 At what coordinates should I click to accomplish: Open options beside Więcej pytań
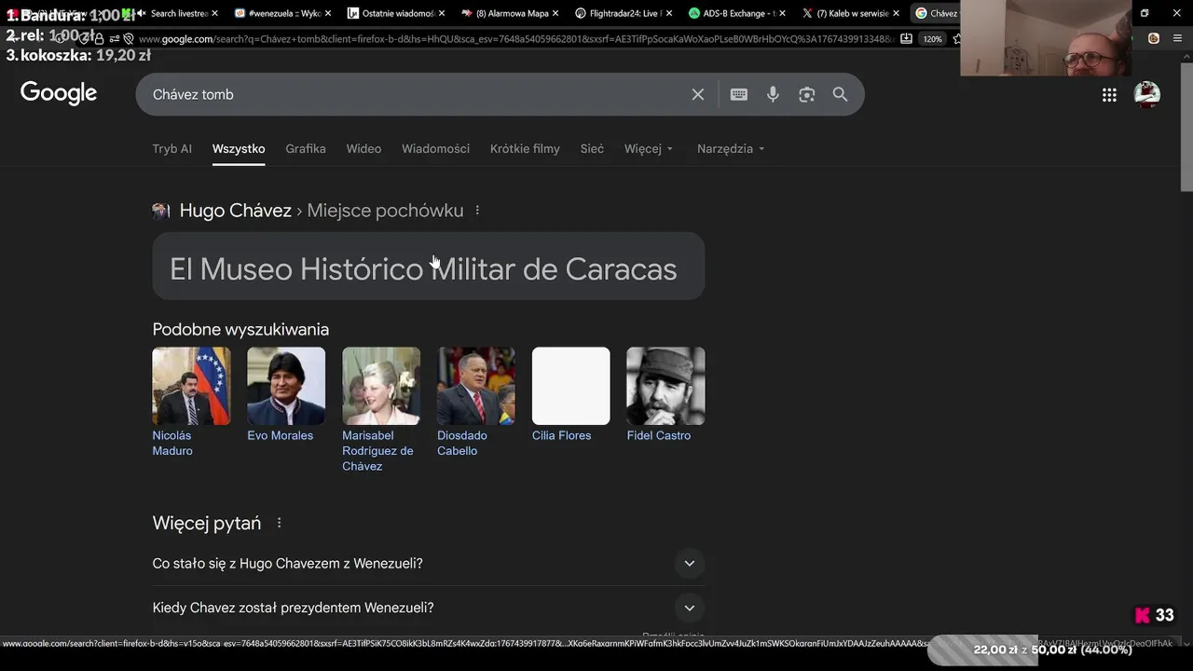[x=279, y=523]
